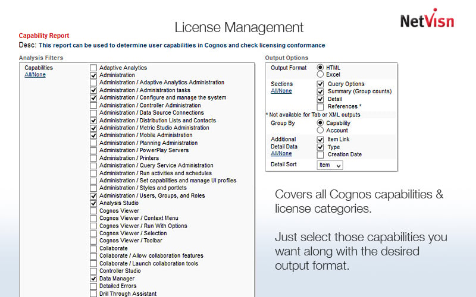Select Group By Capability option
The height and width of the screenshot is (297, 476).
[321, 123]
